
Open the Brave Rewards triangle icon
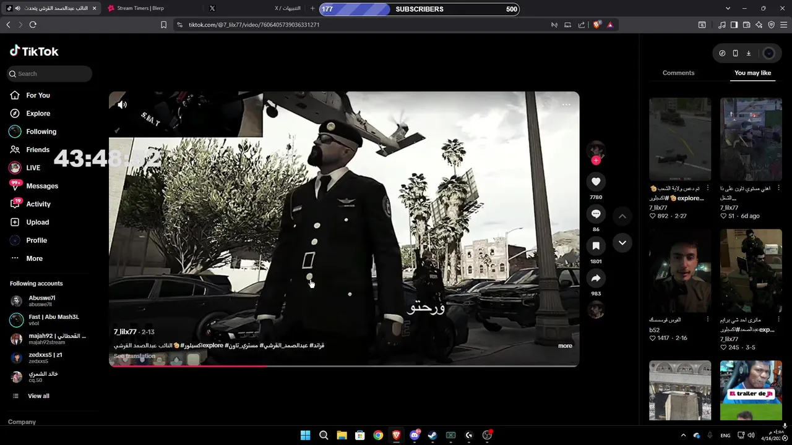pyautogui.click(x=610, y=25)
